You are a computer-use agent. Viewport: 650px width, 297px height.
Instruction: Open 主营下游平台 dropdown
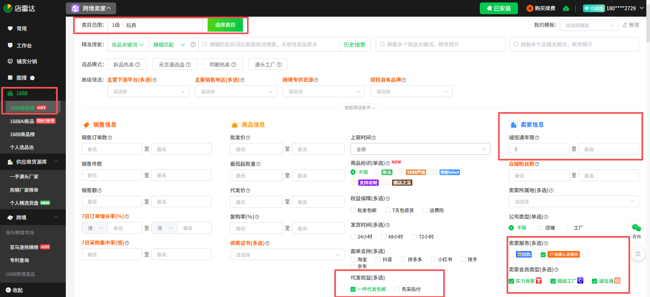(148, 91)
